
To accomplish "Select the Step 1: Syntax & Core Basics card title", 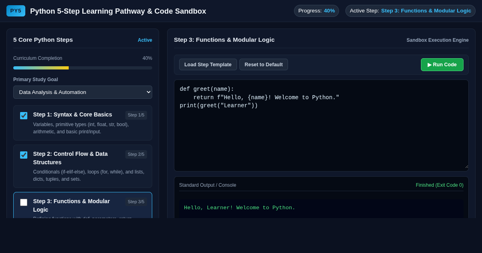I will point(73,114).
